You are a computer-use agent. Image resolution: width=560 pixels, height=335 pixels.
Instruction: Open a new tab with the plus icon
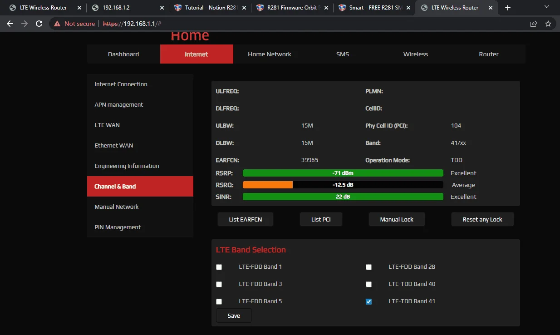tap(508, 8)
